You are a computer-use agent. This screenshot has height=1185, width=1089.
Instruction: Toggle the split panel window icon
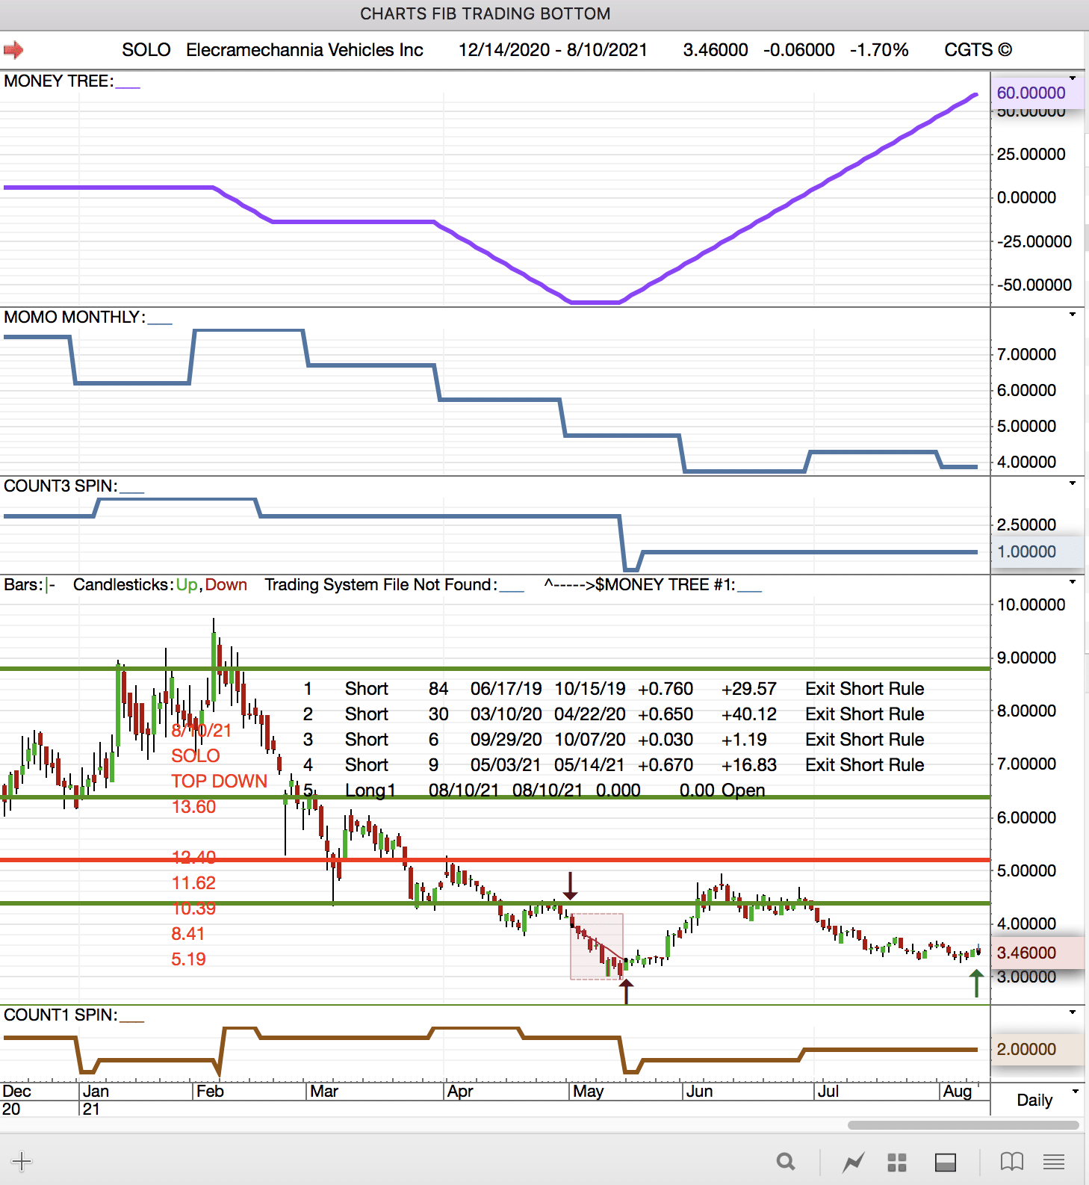click(x=945, y=1162)
